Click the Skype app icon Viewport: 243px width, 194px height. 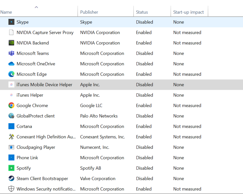click(x=11, y=22)
